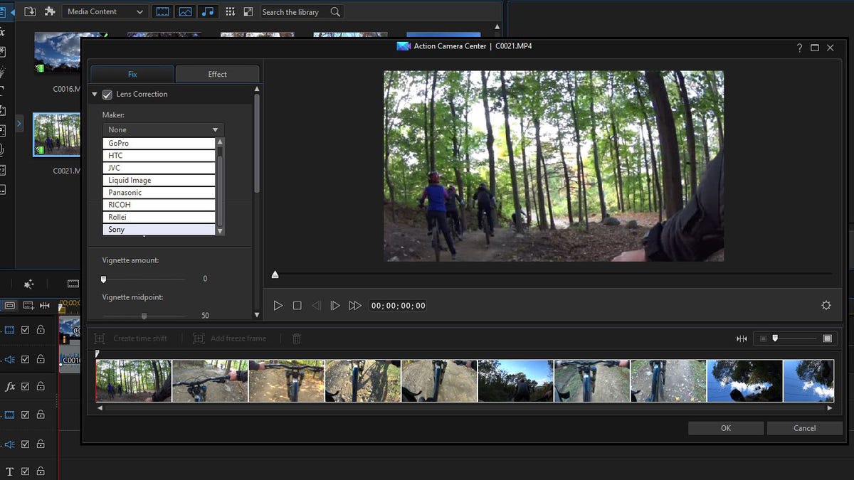Switch to the Effect tab
854x480 pixels.
(217, 74)
